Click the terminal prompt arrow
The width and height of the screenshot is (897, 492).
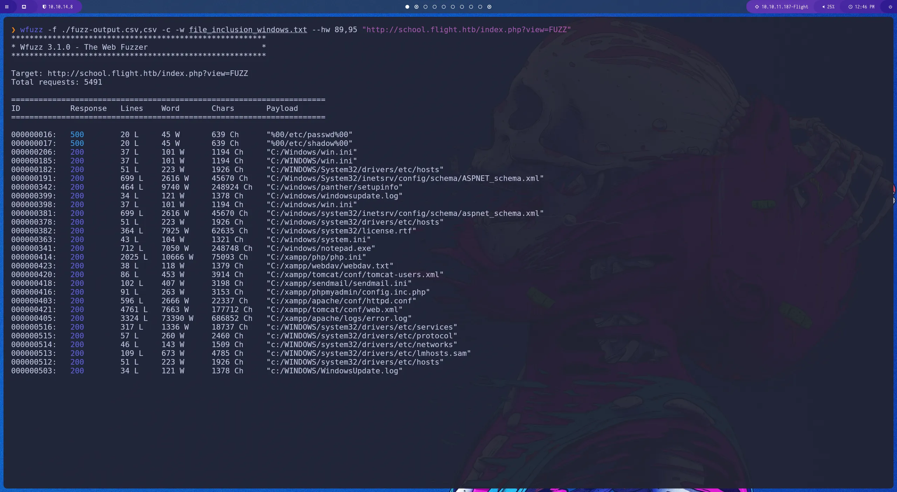pyautogui.click(x=13, y=30)
